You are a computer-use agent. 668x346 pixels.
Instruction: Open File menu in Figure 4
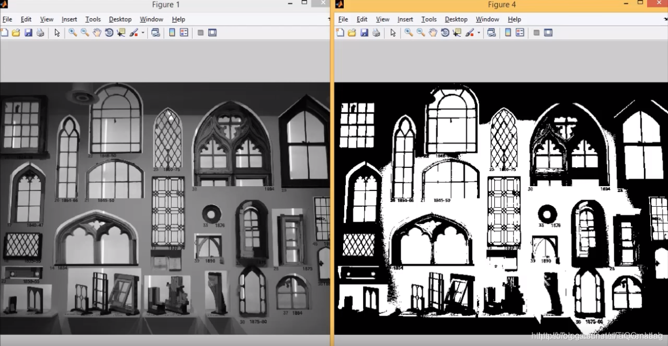click(x=343, y=19)
